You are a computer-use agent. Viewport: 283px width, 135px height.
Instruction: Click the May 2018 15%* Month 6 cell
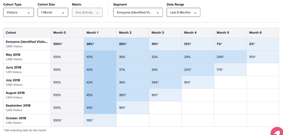tap(263, 57)
